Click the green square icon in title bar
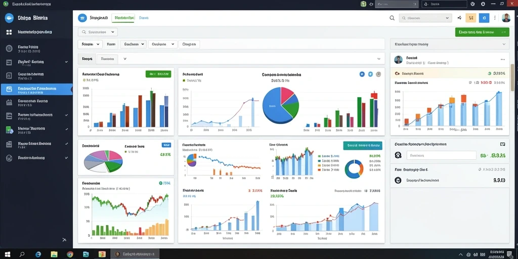Image resolution: width=518 pixels, height=259 pixels. [363, 4]
